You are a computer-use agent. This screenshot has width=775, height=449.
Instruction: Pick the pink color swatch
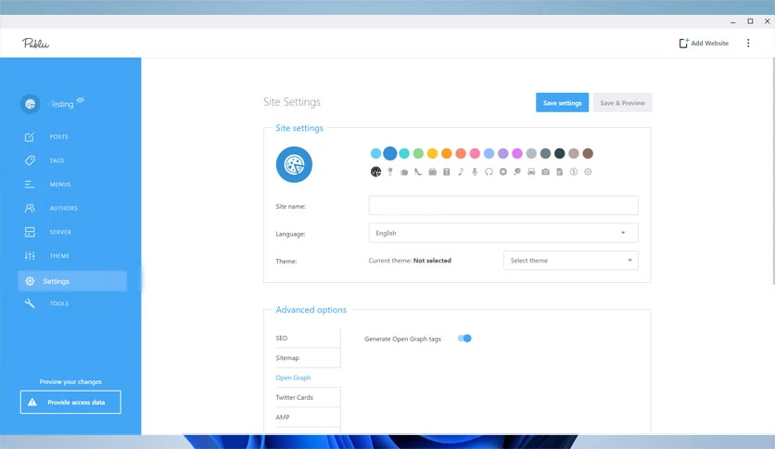(x=475, y=153)
